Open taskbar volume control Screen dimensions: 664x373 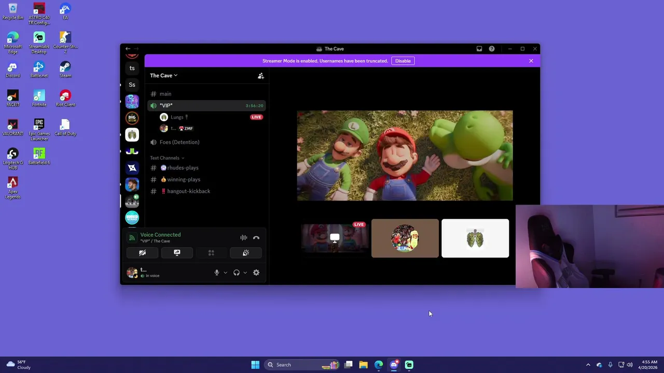point(630,365)
